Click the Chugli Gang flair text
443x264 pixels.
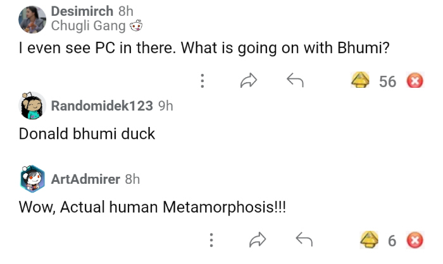pyautogui.click(x=88, y=26)
